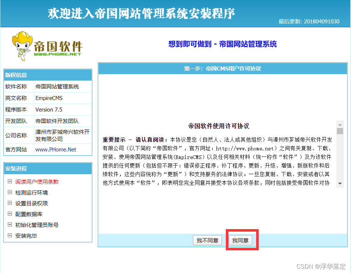Click the license text scrollbar thumb
Screen dimensions: 351x273
tap(340, 131)
